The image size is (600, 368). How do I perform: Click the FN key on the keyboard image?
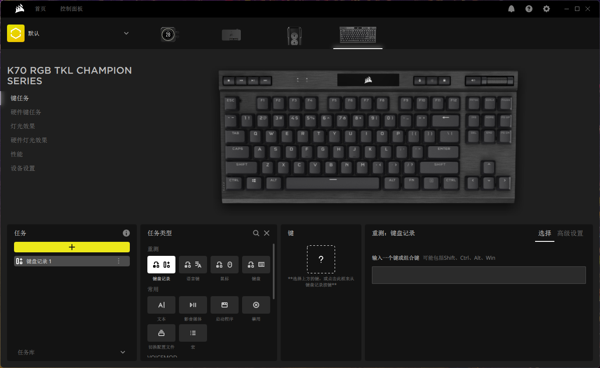tap(411, 183)
